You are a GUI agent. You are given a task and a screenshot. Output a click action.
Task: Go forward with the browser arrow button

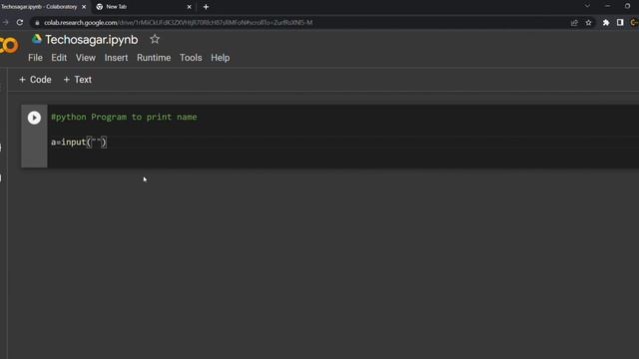pos(5,22)
